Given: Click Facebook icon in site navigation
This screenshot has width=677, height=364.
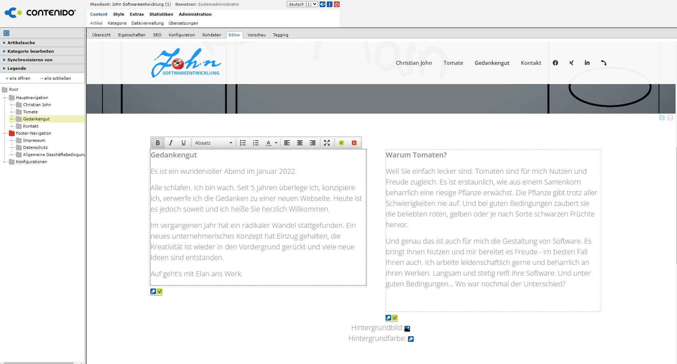Looking at the screenshot, I should (555, 63).
